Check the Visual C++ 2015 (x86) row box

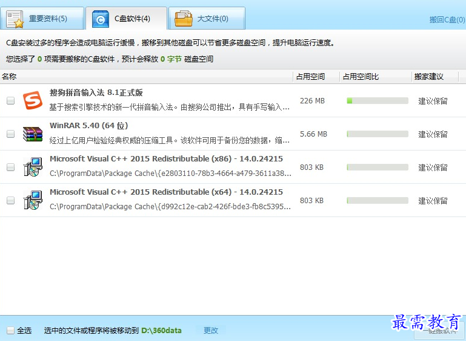(x=11, y=167)
